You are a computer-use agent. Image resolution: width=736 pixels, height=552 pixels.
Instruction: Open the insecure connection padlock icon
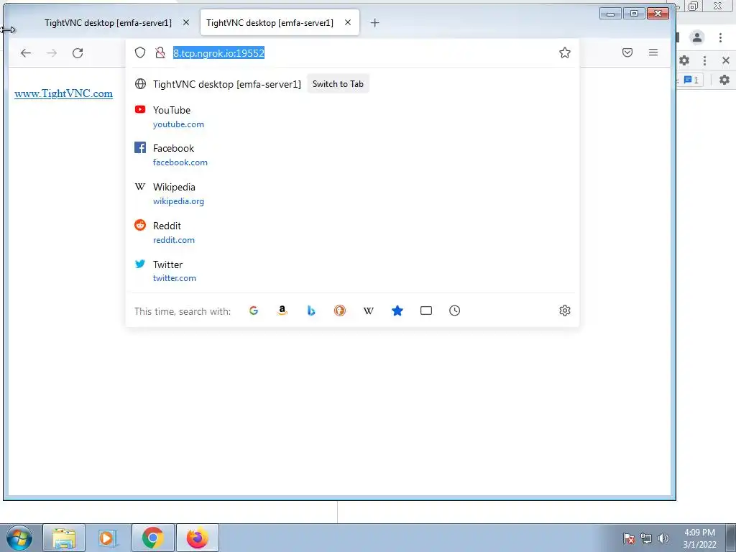pos(160,52)
